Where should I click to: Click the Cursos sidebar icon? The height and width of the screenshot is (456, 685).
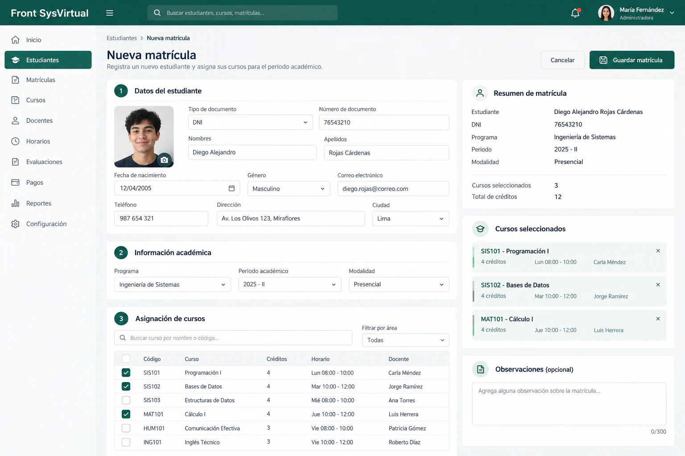coord(16,100)
